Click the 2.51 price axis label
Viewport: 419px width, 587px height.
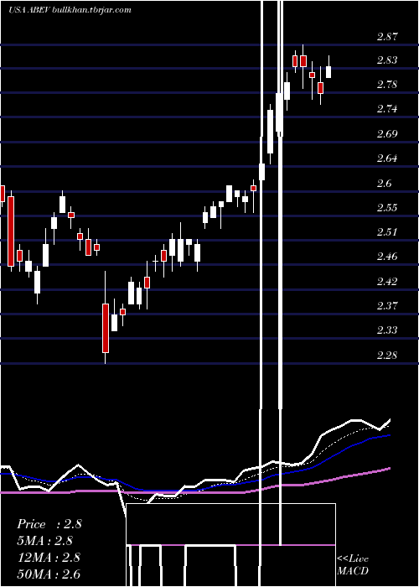point(387,231)
